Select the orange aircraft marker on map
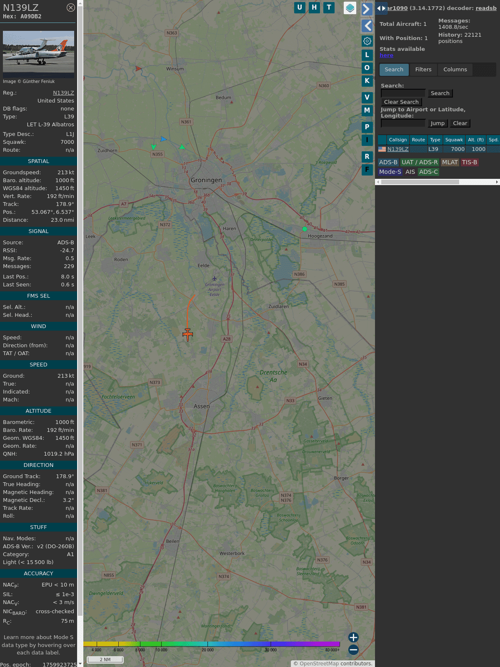 pos(187,334)
